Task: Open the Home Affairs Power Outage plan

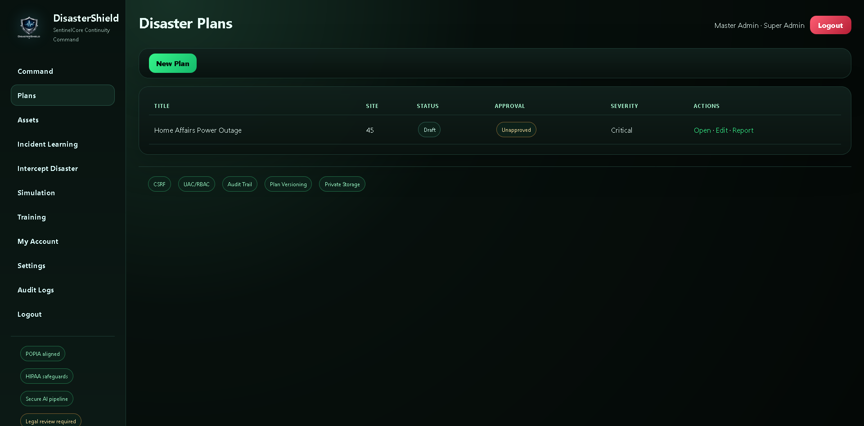Action: click(702, 130)
